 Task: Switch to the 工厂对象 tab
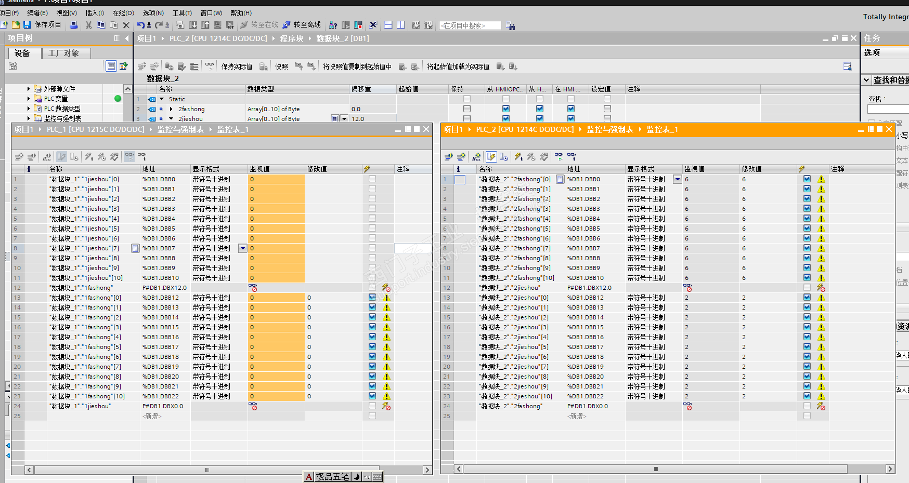pyautogui.click(x=64, y=53)
